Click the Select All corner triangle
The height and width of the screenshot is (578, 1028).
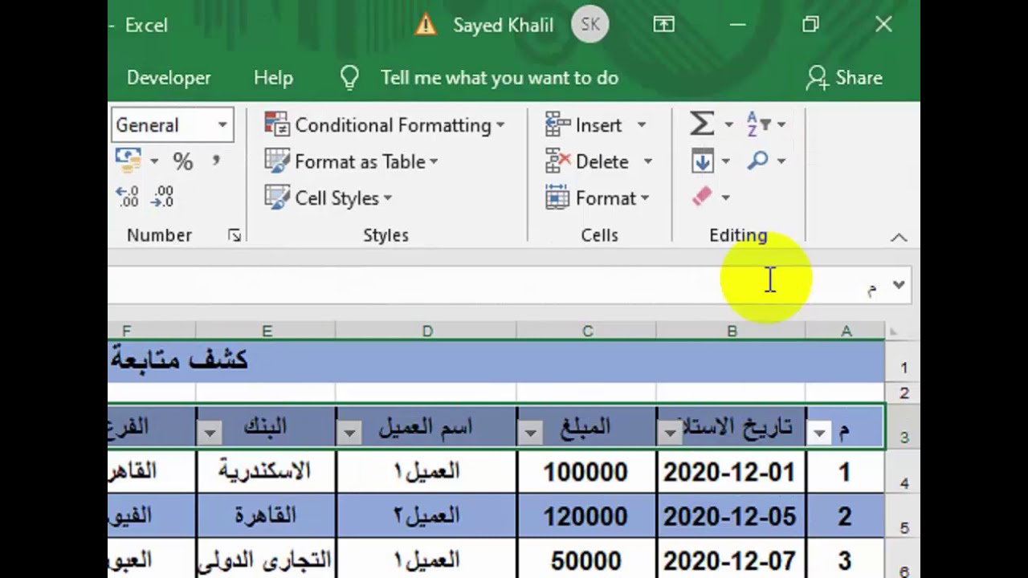894,331
